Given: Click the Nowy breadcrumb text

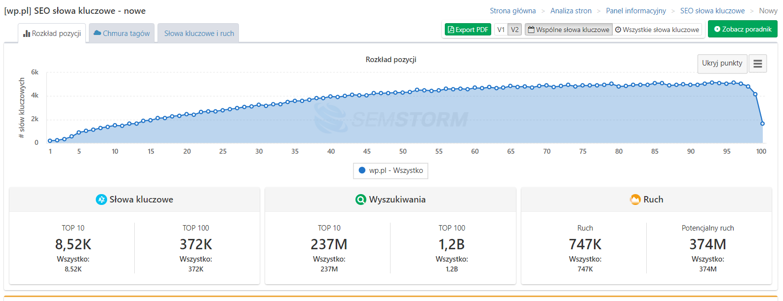Looking at the screenshot, I should click(768, 11).
